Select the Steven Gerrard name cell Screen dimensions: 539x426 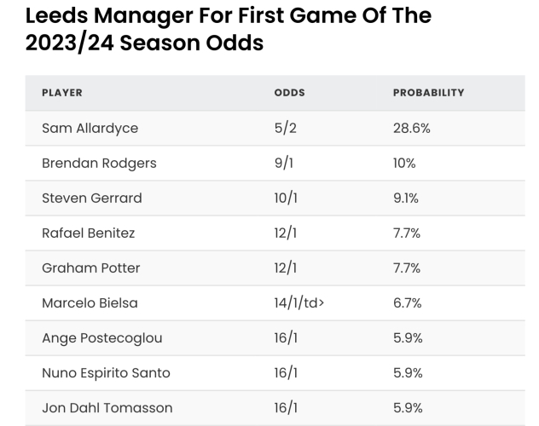pyautogui.click(x=91, y=198)
